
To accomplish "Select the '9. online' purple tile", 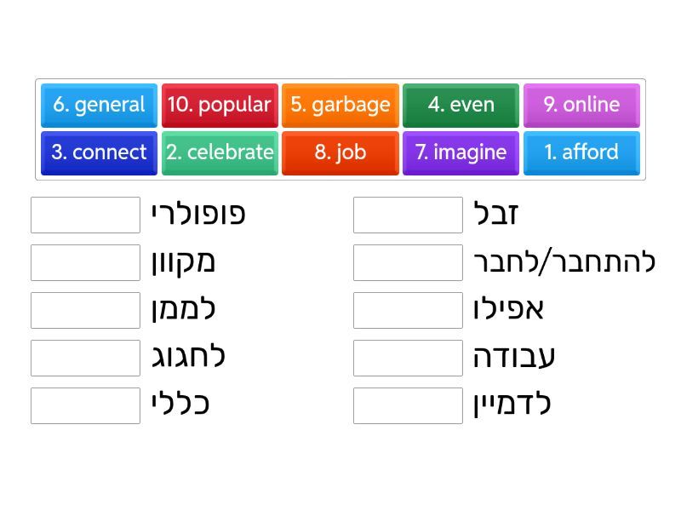I will [x=581, y=105].
